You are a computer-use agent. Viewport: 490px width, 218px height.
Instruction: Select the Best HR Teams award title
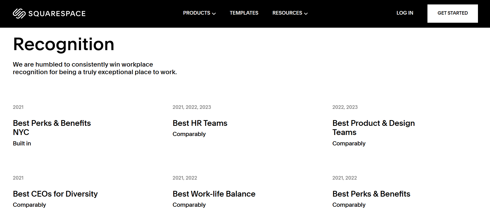(200, 123)
